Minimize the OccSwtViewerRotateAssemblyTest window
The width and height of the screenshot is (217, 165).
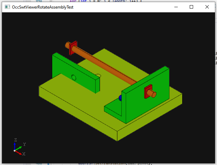[176, 7]
